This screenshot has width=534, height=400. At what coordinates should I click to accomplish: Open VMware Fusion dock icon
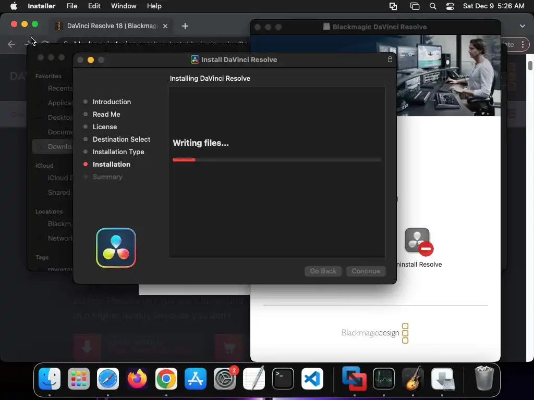[355, 379]
